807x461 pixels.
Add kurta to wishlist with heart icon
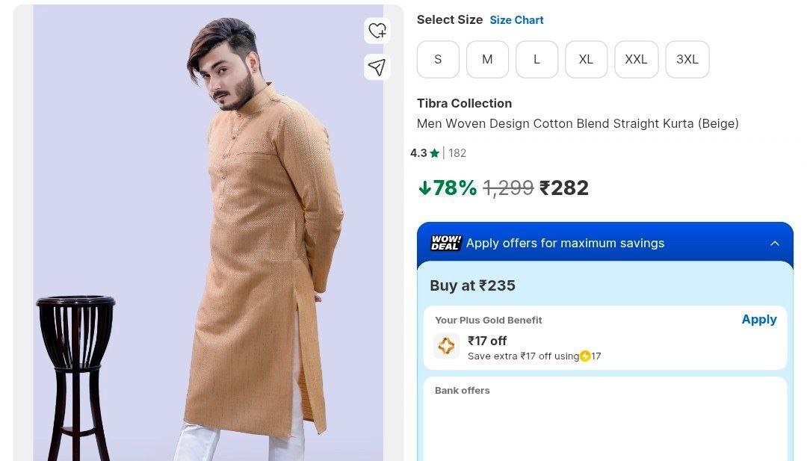pyautogui.click(x=377, y=31)
